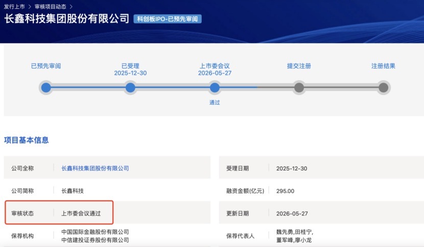424x247 pixels.
Task: Click the 融资金额 value 295.00
Action: point(285,191)
